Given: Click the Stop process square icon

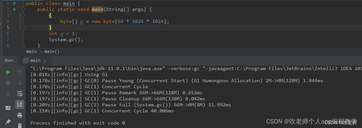Looking at the screenshot, I should pos(8,83).
